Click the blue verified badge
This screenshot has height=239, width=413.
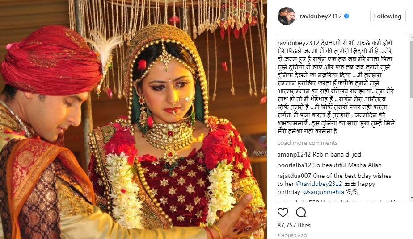347,16
